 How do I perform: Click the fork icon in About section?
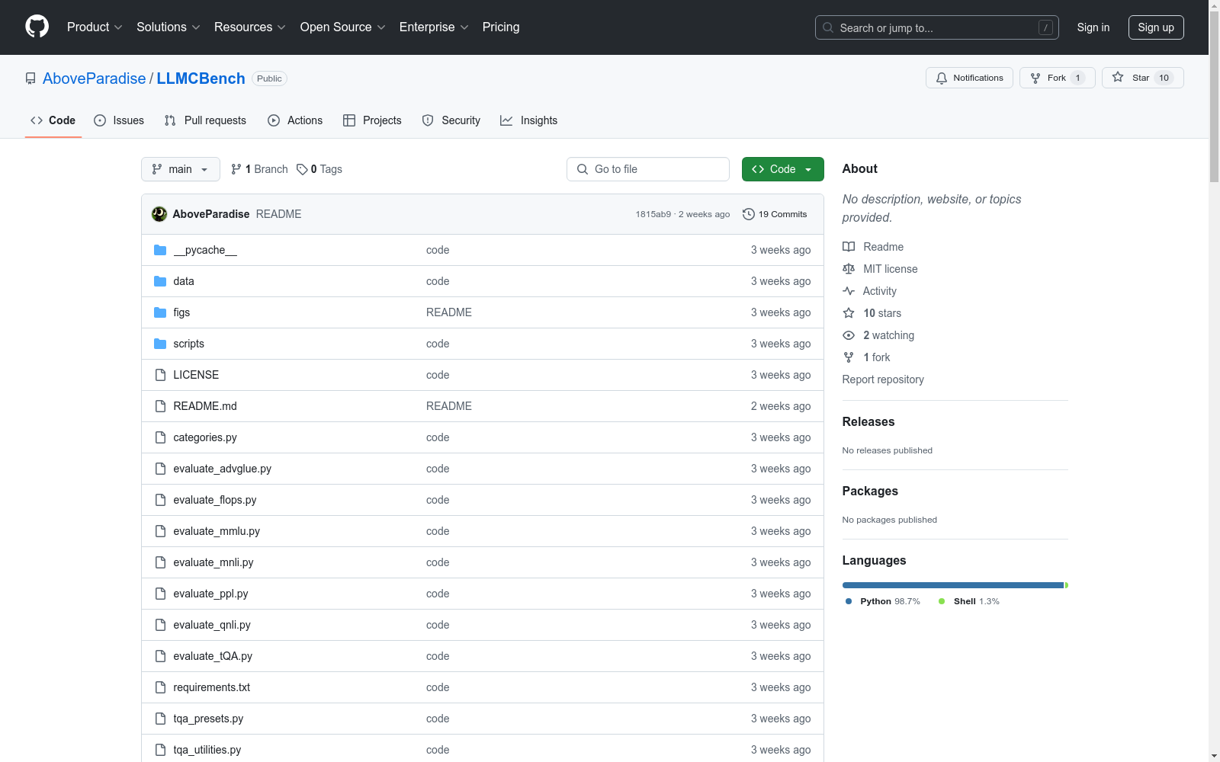[849, 357]
